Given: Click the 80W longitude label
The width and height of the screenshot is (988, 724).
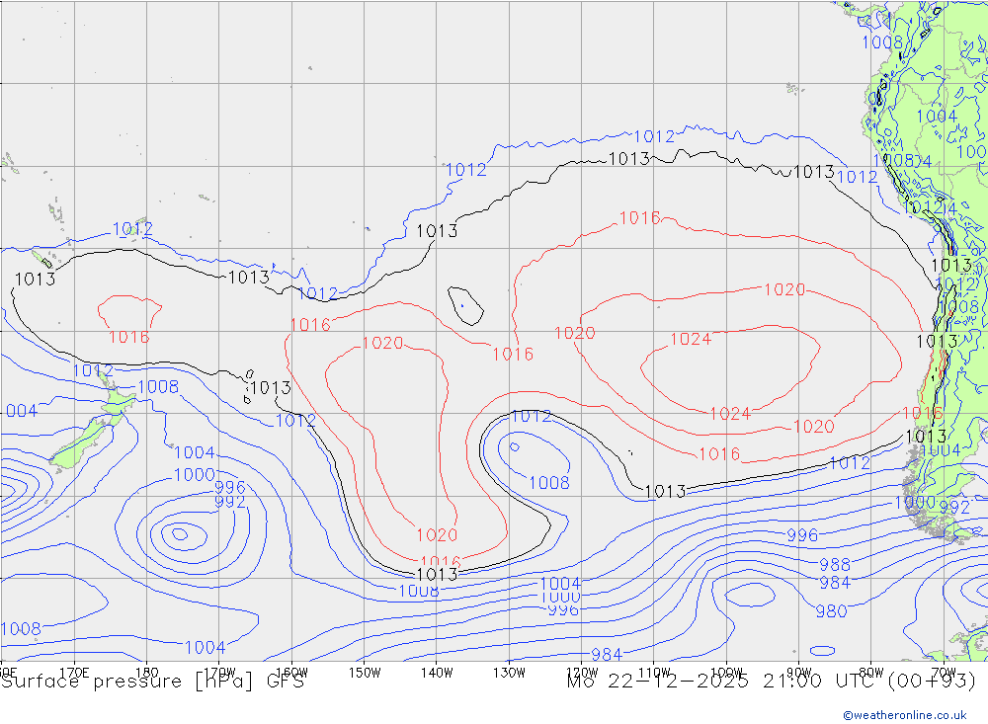Looking at the screenshot, I should pos(871,673).
